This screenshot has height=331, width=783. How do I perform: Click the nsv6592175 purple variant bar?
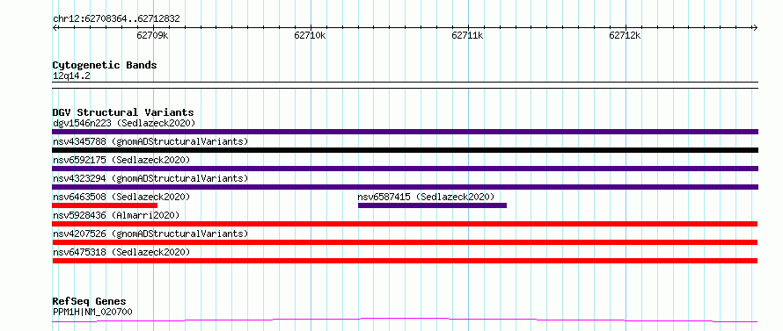coord(405,169)
